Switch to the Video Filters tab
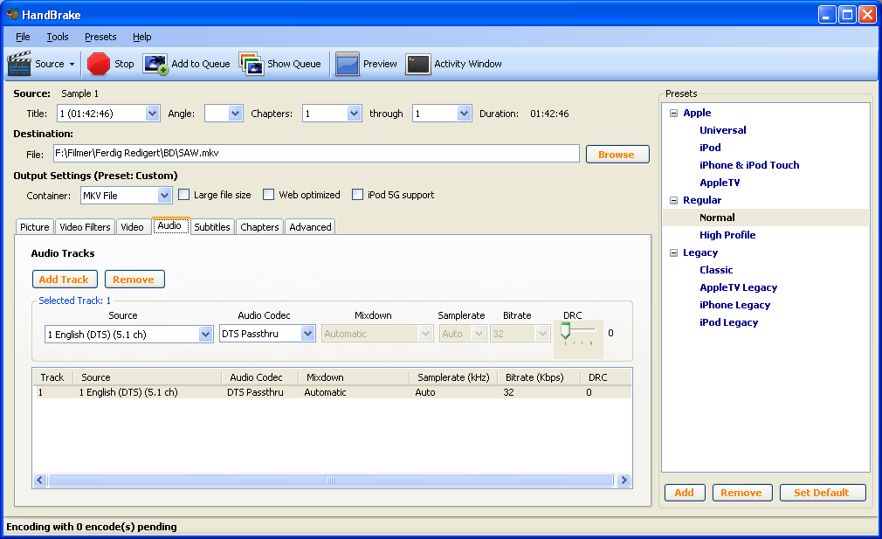882x539 pixels. coord(85,227)
